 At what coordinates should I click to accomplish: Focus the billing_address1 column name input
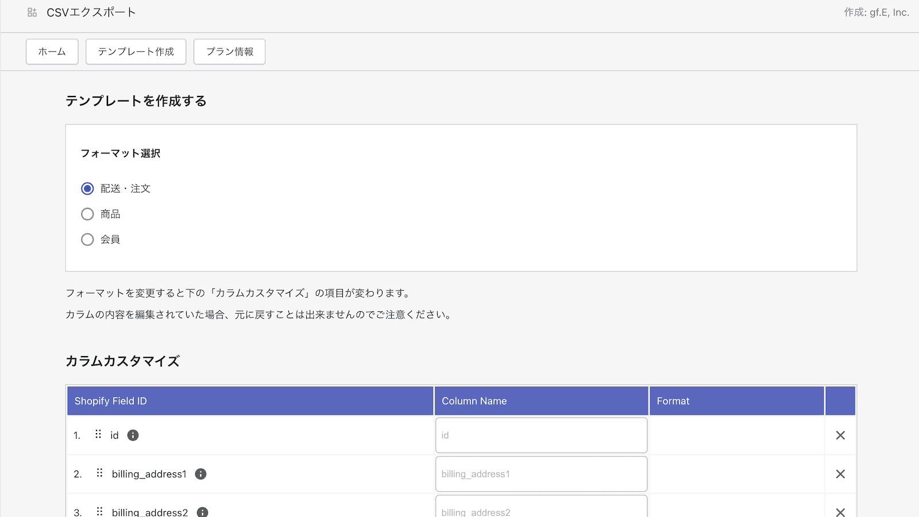click(x=540, y=474)
